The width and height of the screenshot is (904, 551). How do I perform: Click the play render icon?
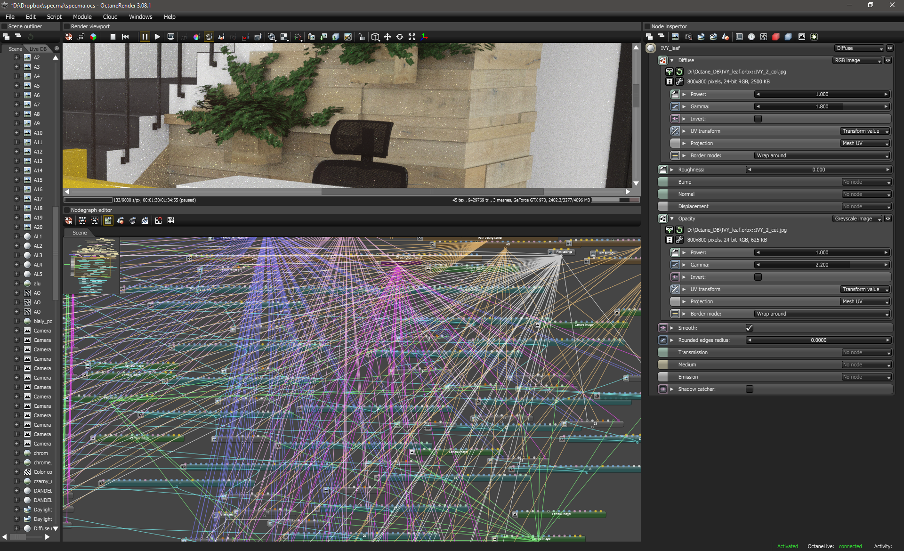[x=157, y=37]
